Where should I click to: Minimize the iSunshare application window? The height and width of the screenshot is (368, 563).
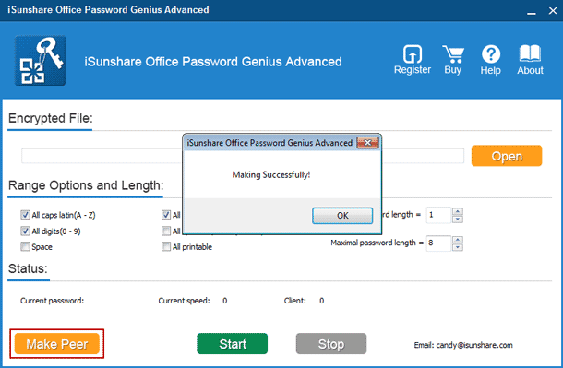532,12
